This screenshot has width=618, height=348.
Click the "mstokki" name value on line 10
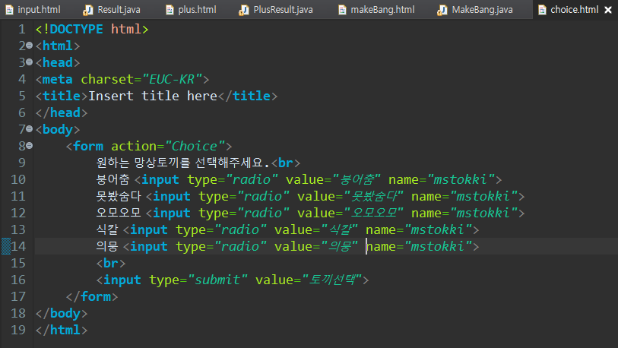461,180
